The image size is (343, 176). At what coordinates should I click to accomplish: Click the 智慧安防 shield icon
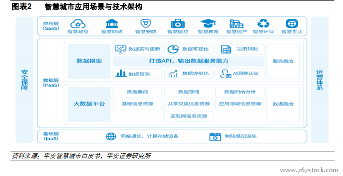(x=146, y=23)
